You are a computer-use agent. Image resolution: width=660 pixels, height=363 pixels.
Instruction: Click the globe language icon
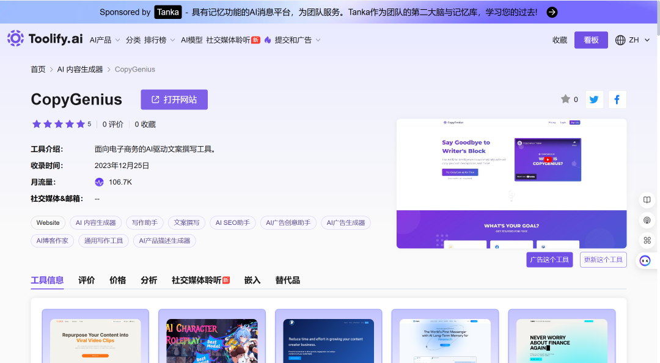[620, 40]
